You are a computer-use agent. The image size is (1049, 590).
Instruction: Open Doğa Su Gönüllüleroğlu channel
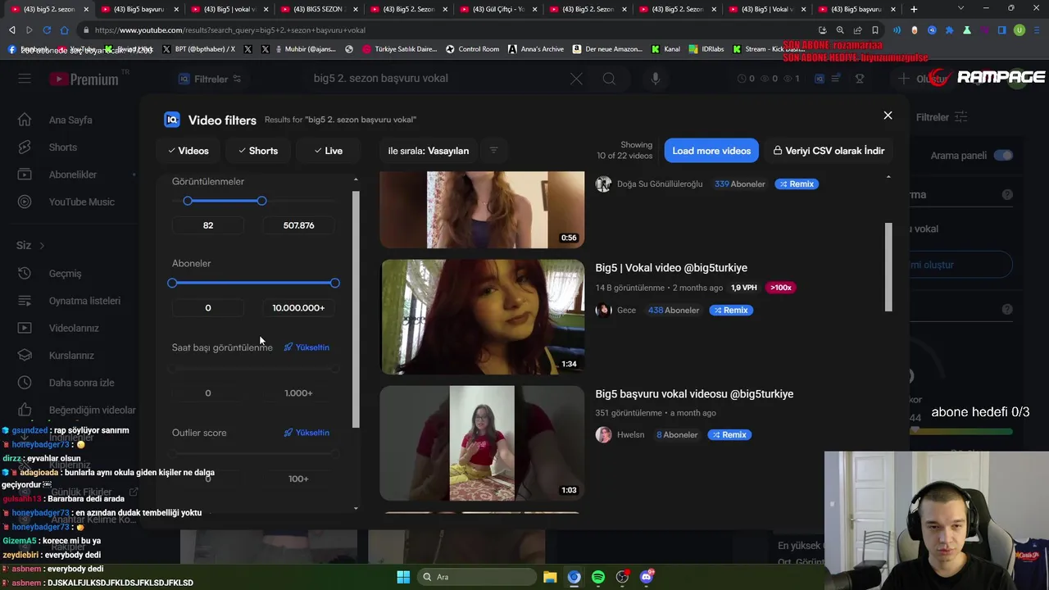pos(659,184)
